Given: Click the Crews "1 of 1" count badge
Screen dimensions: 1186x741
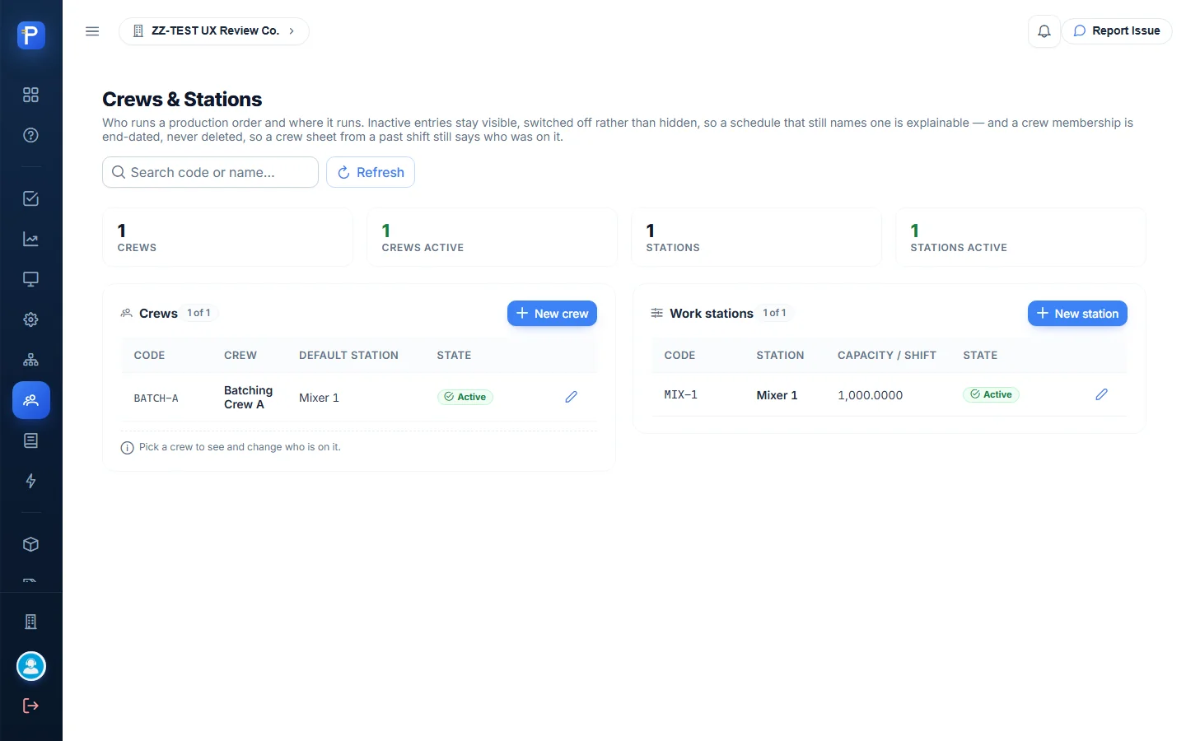Looking at the screenshot, I should pyautogui.click(x=198, y=313).
